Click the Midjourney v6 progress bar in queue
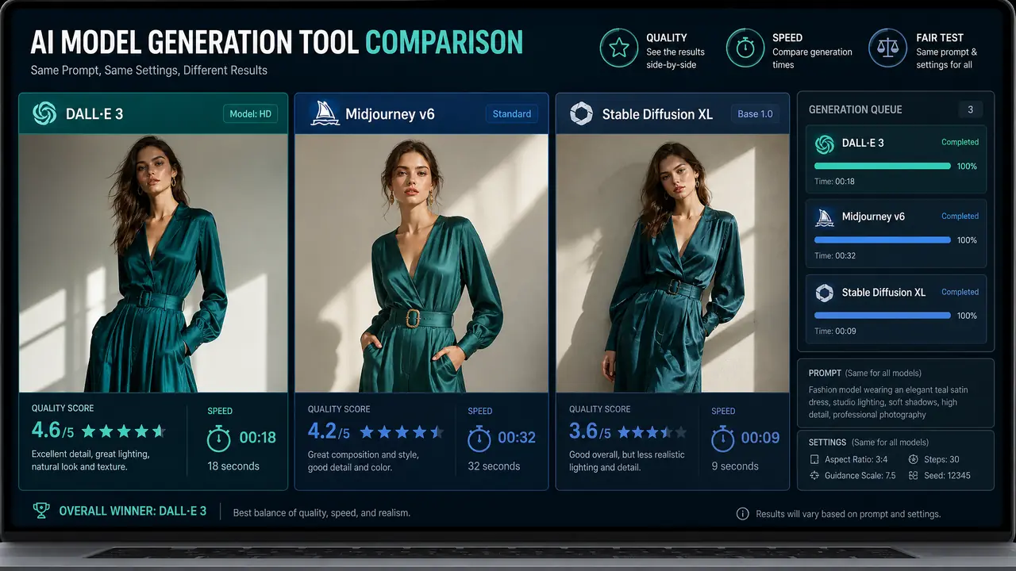The width and height of the screenshot is (1016, 571). click(883, 240)
